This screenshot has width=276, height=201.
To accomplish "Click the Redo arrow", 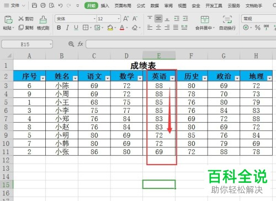I will (x=69, y=6).
